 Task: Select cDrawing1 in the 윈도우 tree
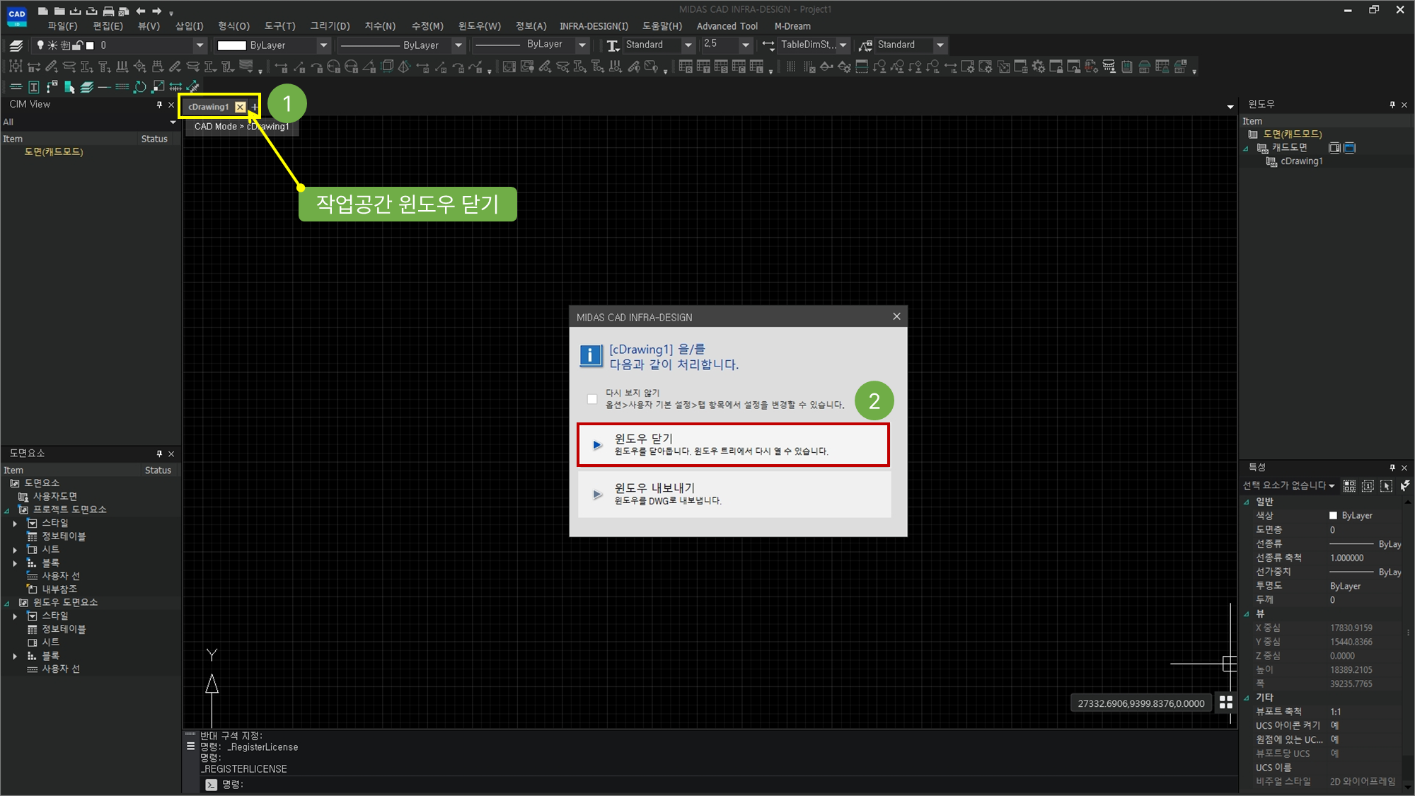1300,161
